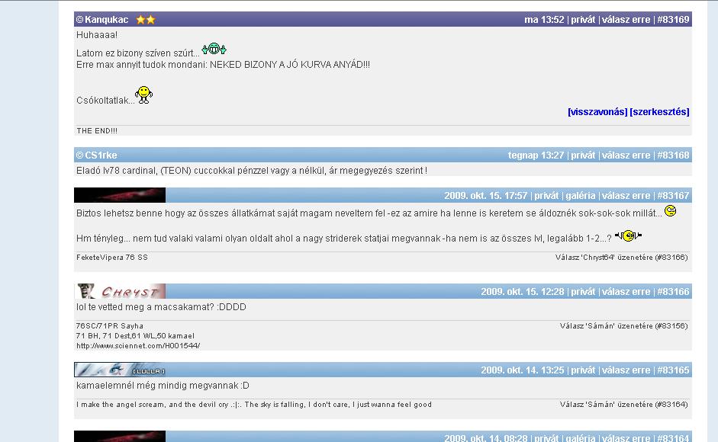The width and height of the screenshot is (718, 442).
Task: Click the gold stars beside Kanqukac's name
Action: 146,20
